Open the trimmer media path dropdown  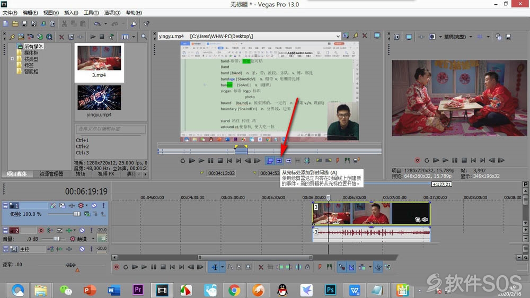click(x=338, y=36)
